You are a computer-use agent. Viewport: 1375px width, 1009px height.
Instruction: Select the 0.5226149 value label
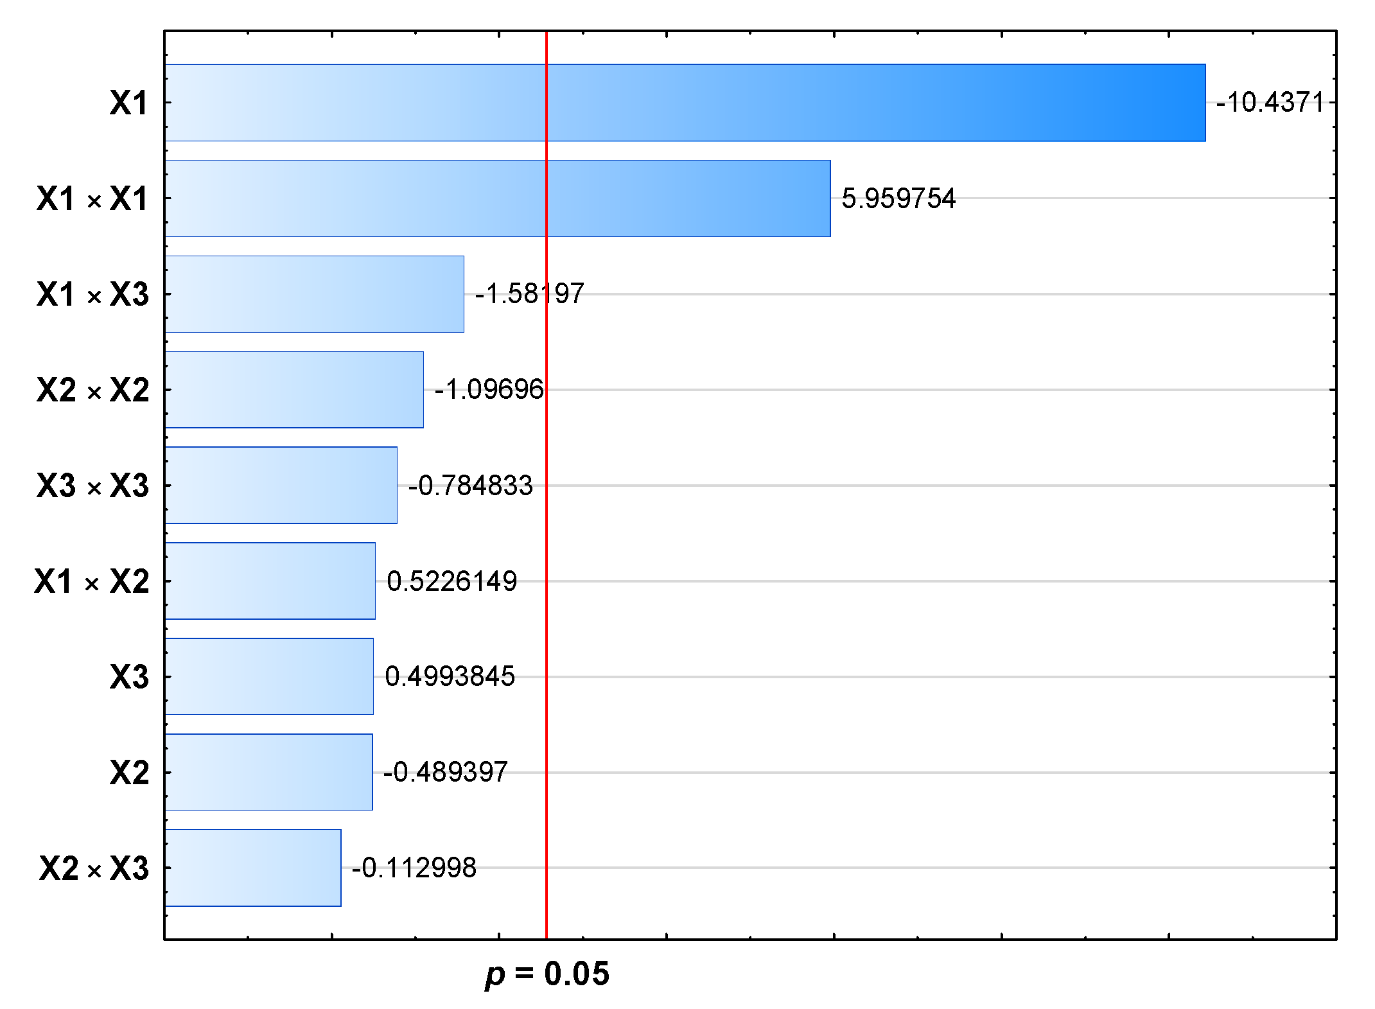point(451,581)
